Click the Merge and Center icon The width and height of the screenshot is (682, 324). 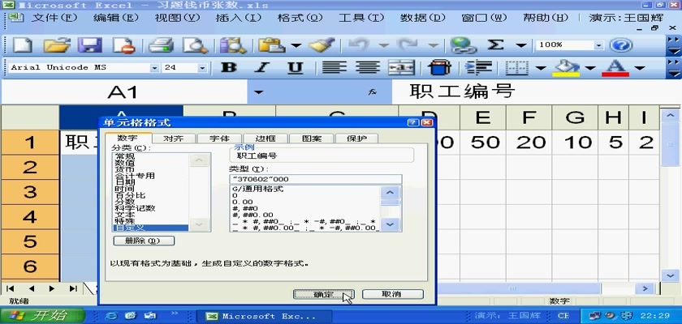point(404,68)
